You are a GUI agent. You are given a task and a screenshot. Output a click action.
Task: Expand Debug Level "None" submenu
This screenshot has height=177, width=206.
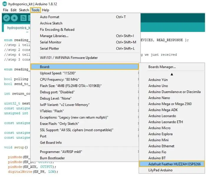[85, 99]
